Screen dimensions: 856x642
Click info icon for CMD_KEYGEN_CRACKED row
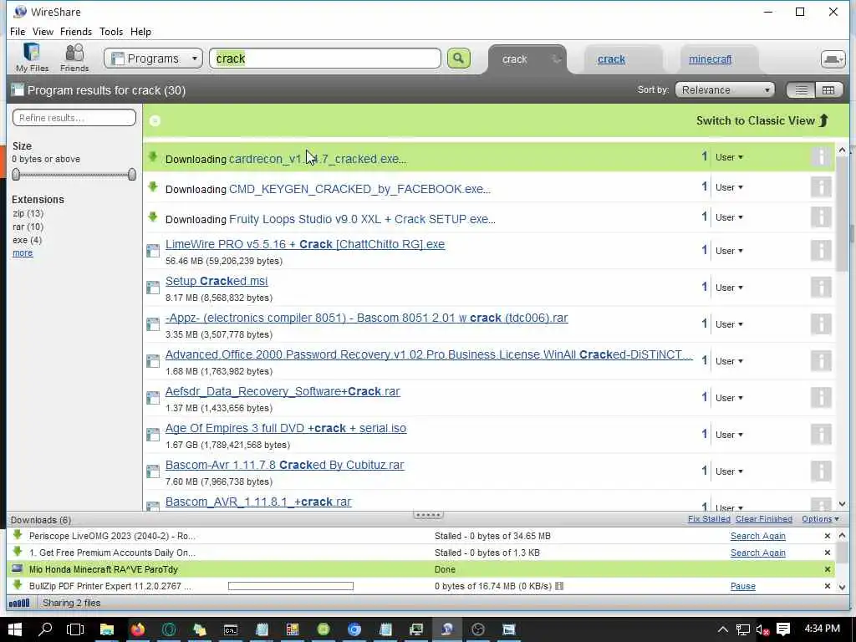pos(821,187)
